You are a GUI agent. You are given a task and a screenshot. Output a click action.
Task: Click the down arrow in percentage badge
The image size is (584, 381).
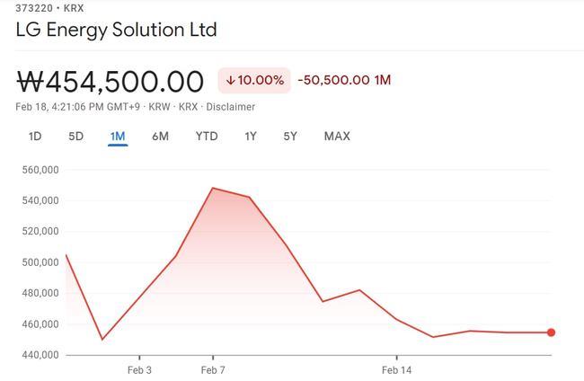231,80
